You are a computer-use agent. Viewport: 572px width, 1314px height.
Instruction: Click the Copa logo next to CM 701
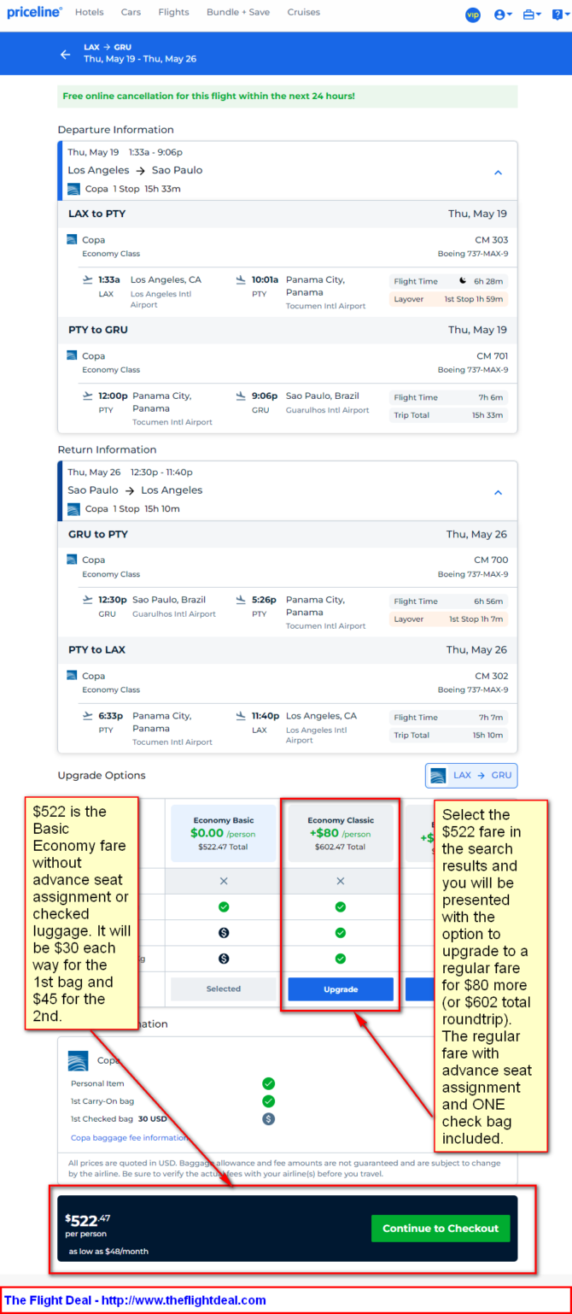pyautogui.click(x=72, y=355)
